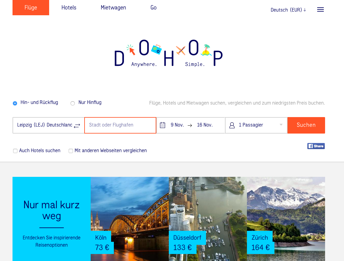
Task: Click the Dohop logo
Action: click(x=168, y=53)
